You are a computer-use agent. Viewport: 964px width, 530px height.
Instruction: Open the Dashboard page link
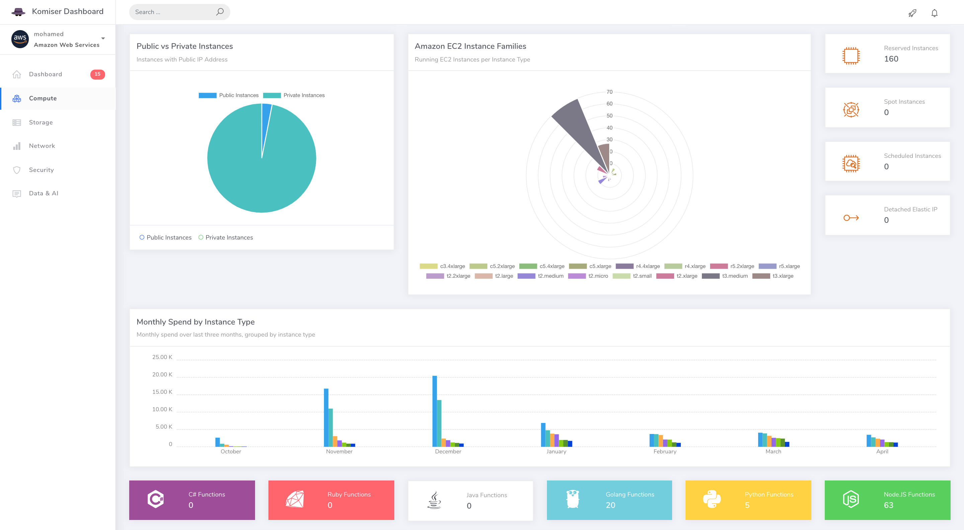[45, 74]
